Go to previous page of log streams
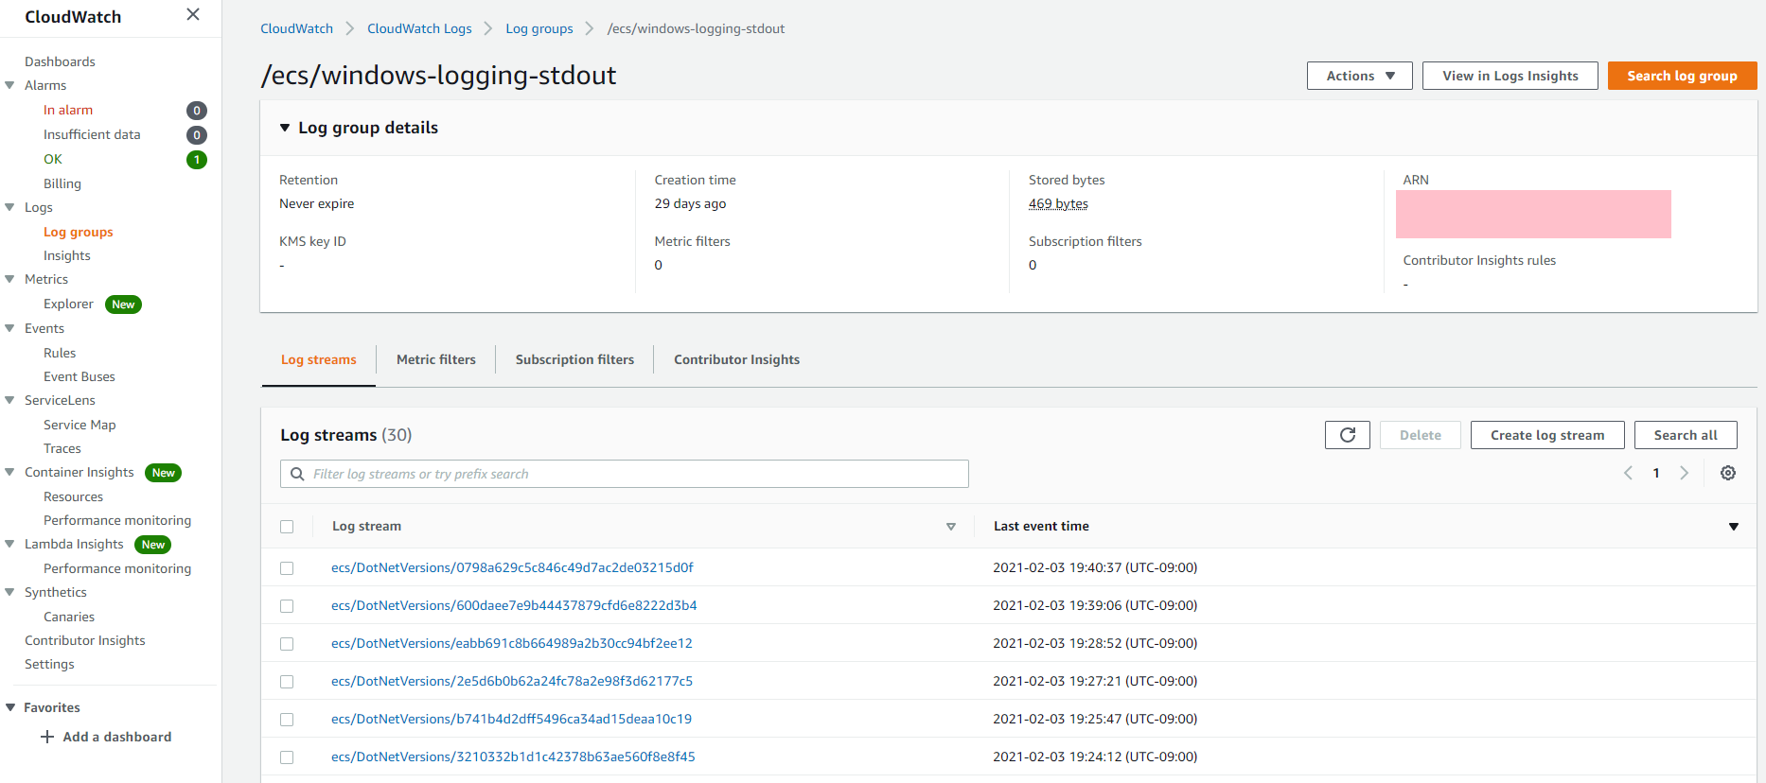The image size is (1766, 783). tap(1628, 473)
